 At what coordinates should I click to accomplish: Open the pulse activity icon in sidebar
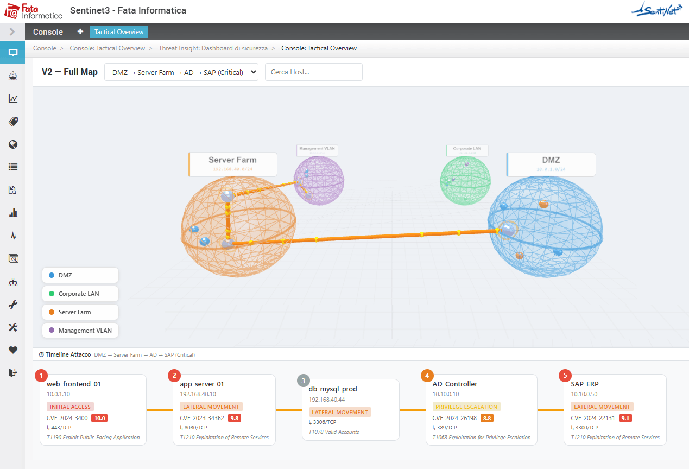pyautogui.click(x=13, y=236)
